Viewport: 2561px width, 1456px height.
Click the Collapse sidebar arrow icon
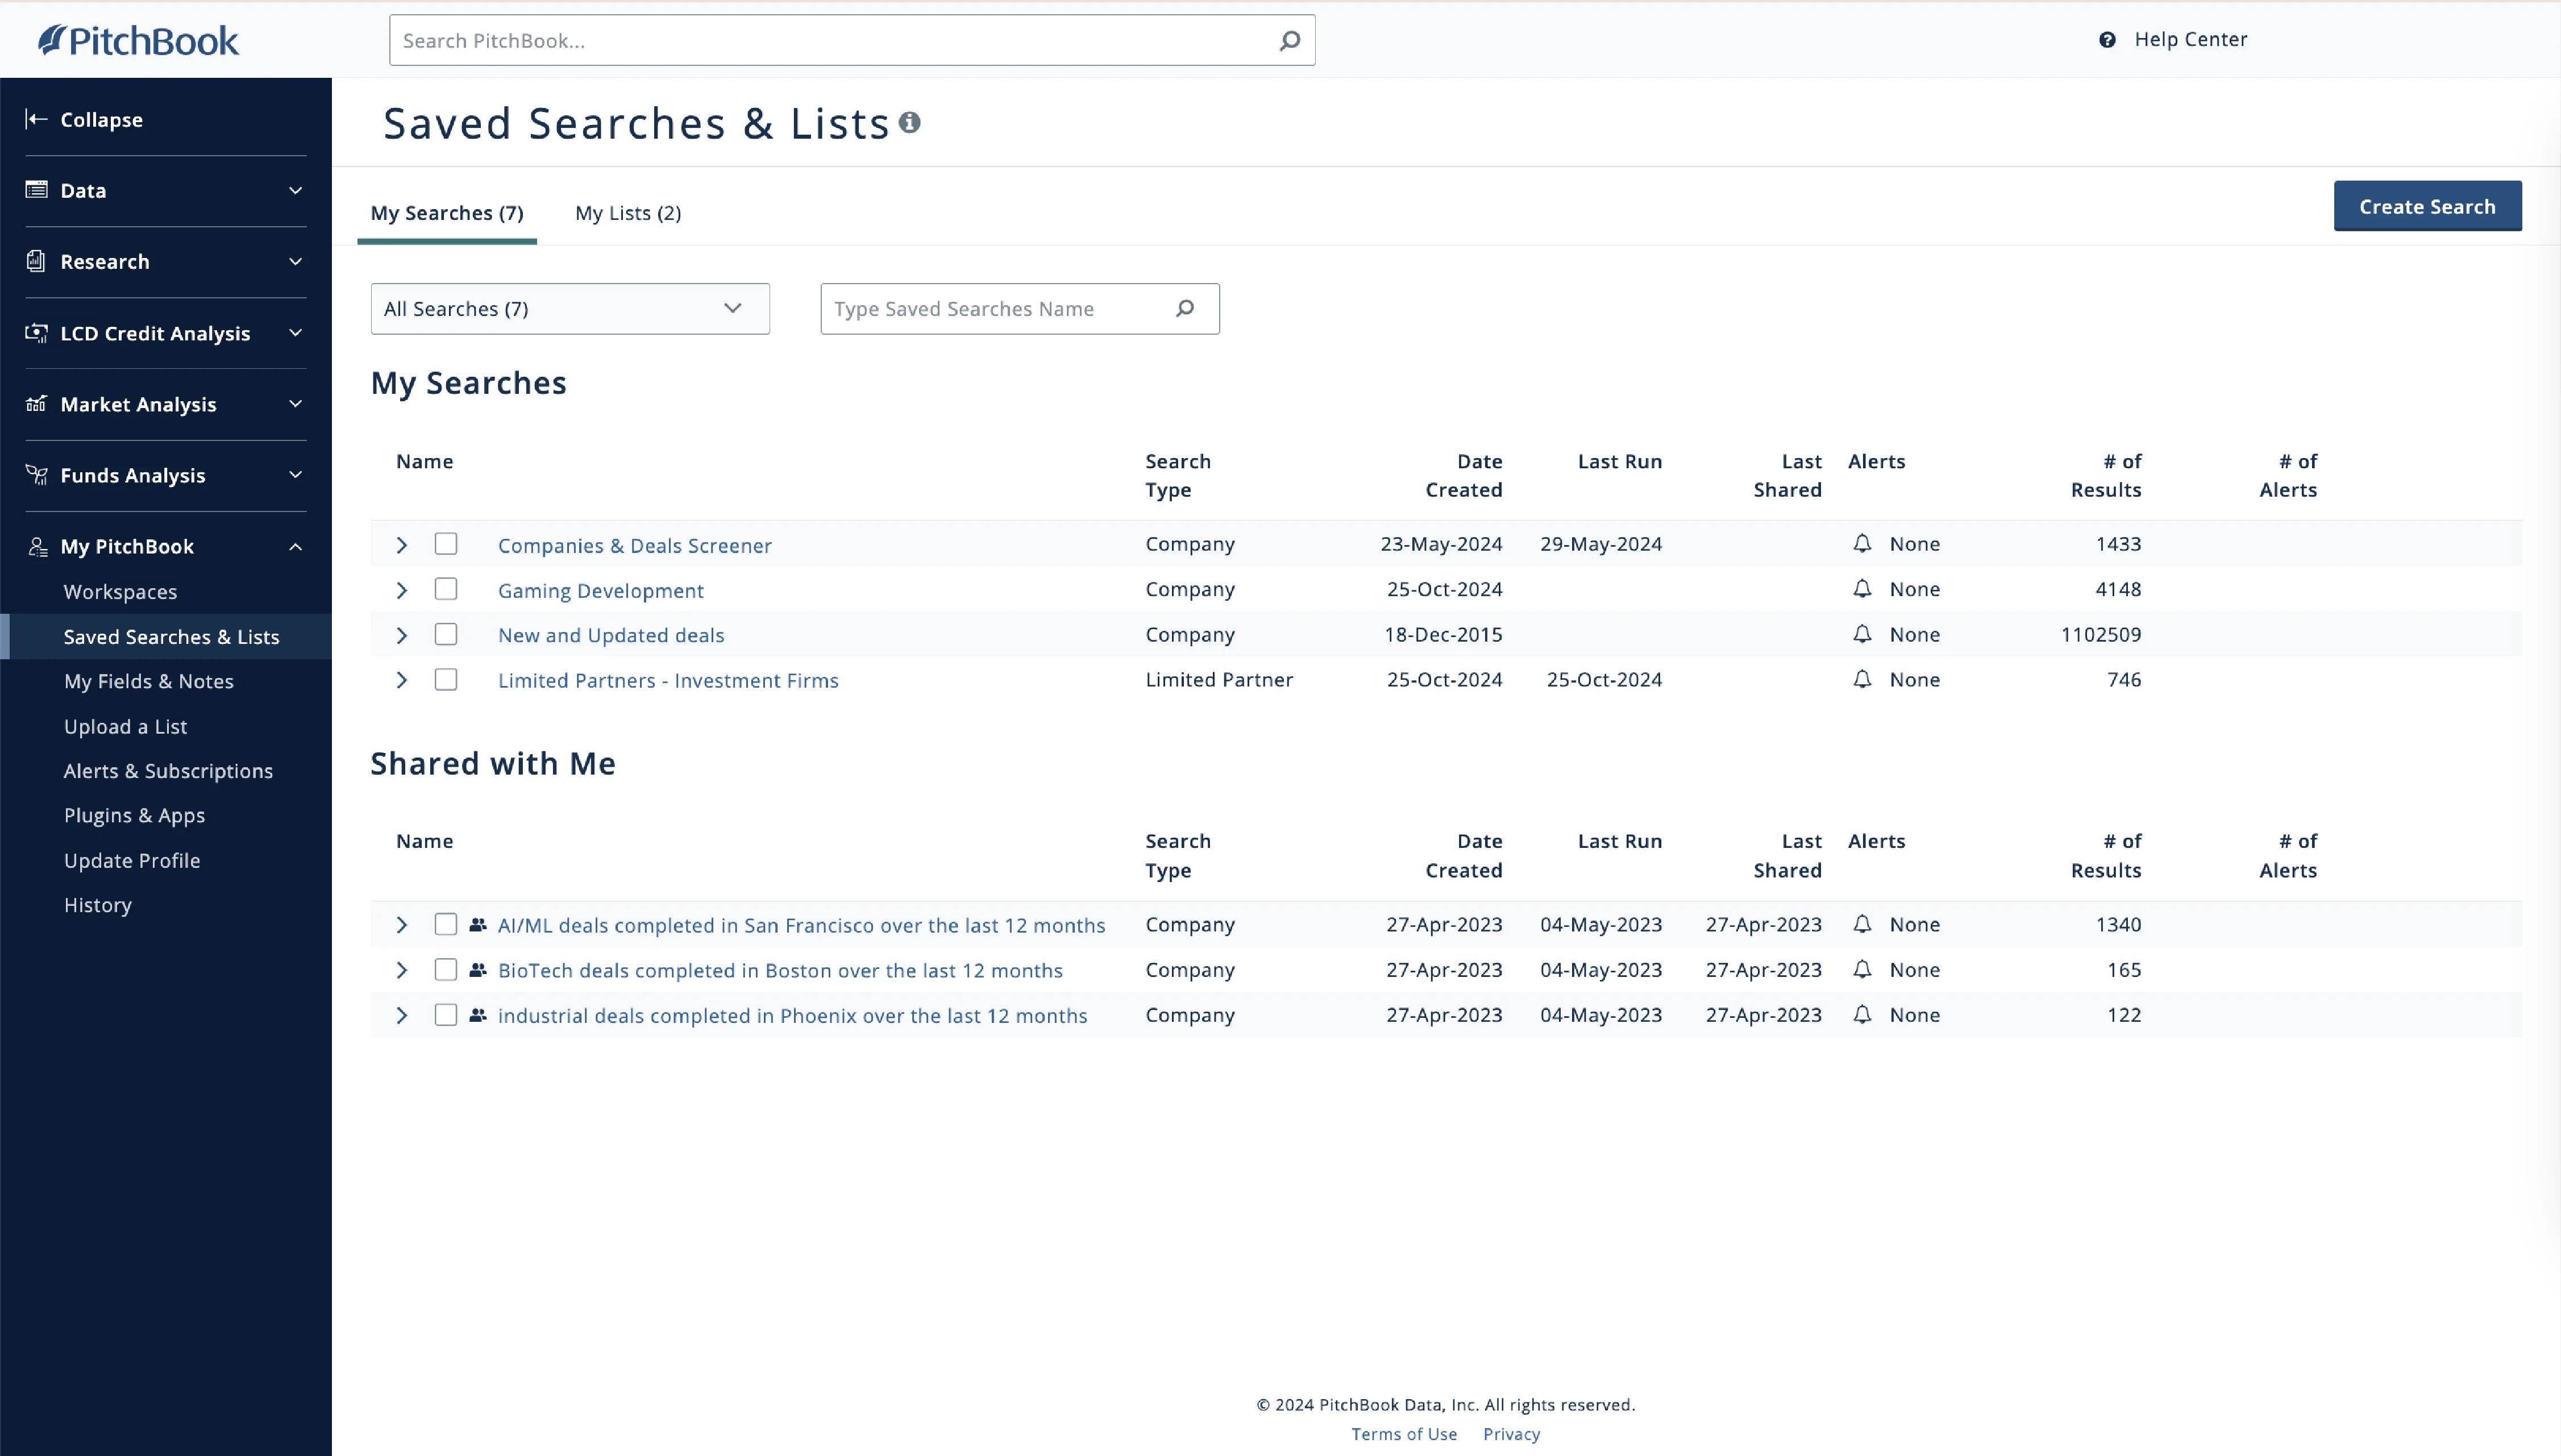(36, 119)
